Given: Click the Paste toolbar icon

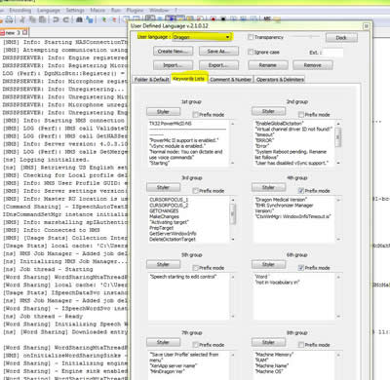Looking at the screenshot, I should [x=43, y=19].
